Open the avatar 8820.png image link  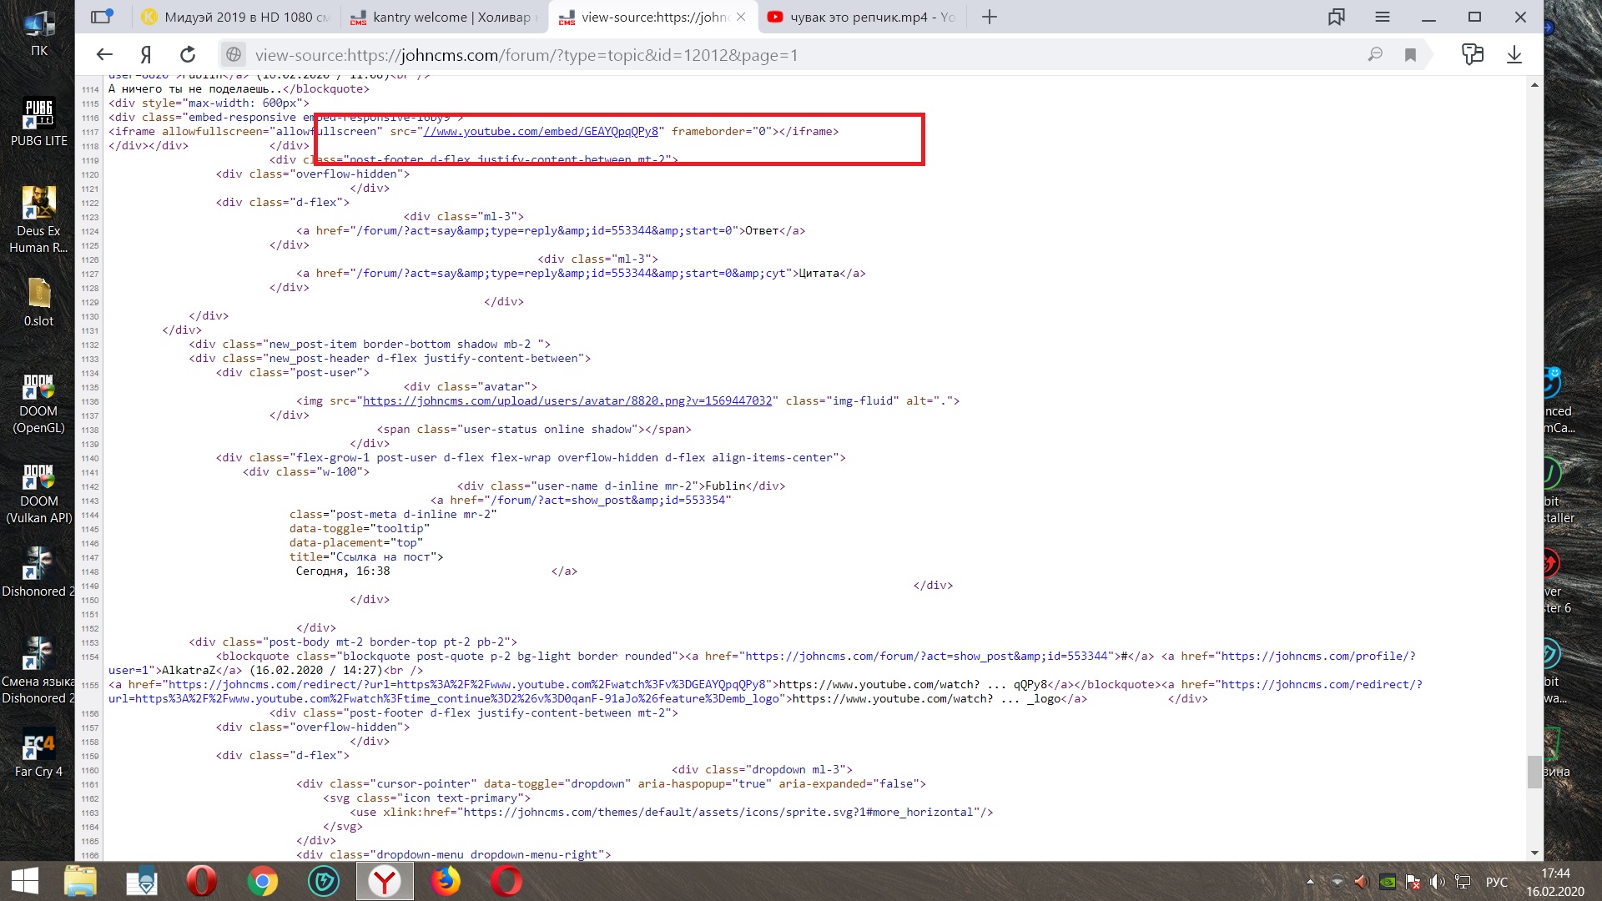[567, 401]
